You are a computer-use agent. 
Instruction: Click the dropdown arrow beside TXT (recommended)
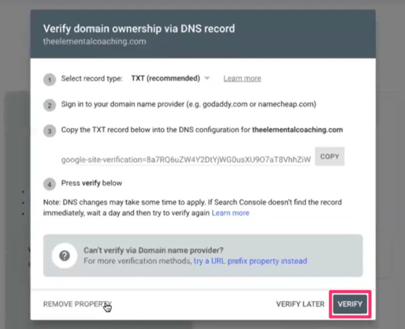pos(207,78)
